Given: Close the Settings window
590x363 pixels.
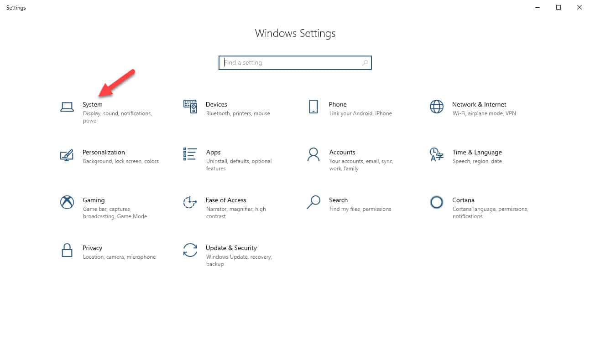Looking at the screenshot, I should tap(580, 7).
